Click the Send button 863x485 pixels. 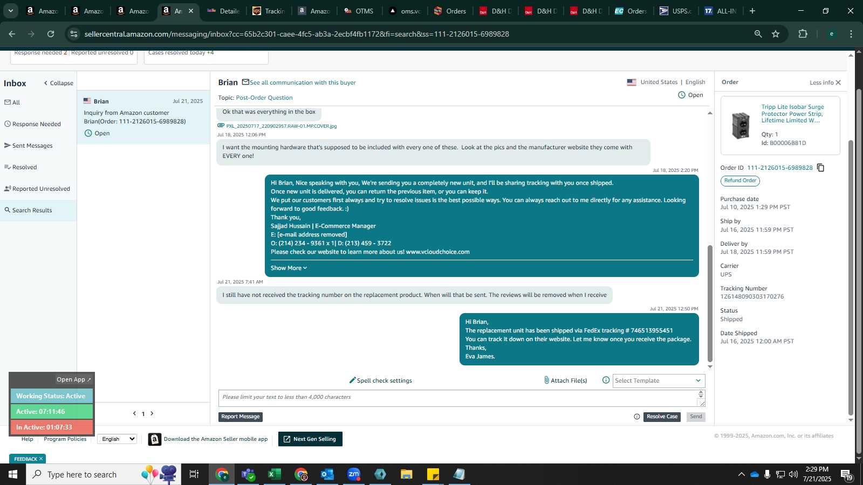pyautogui.click(x=696, y=417)
